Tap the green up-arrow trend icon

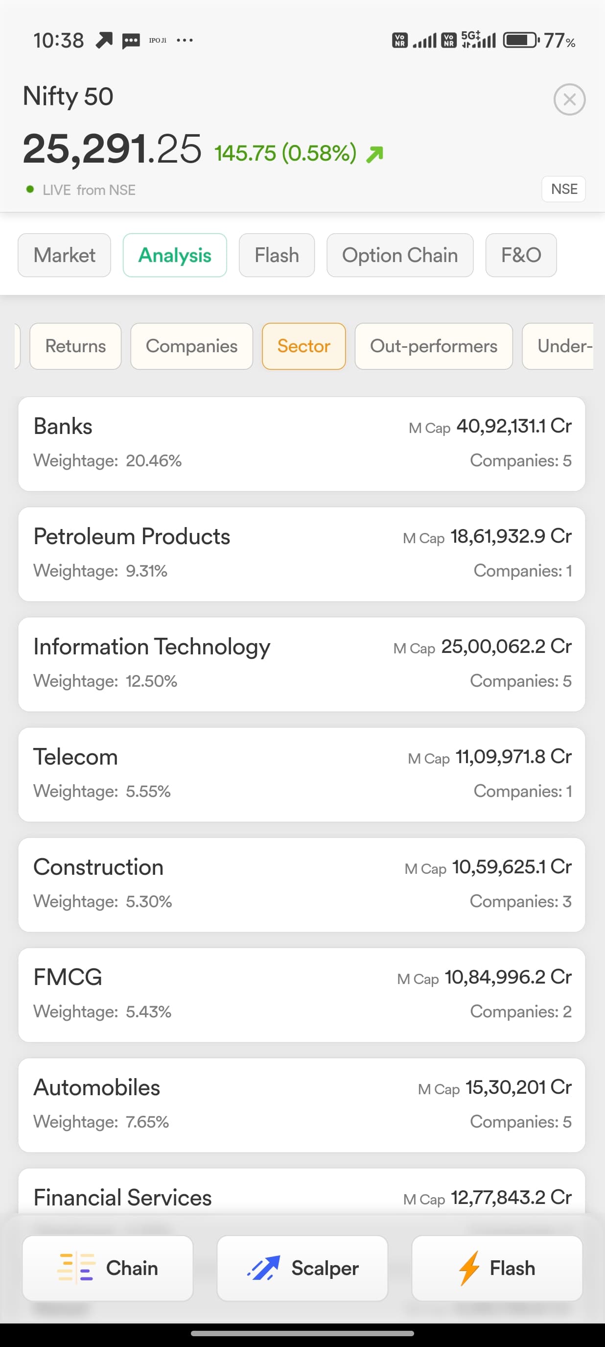[374, 154]
